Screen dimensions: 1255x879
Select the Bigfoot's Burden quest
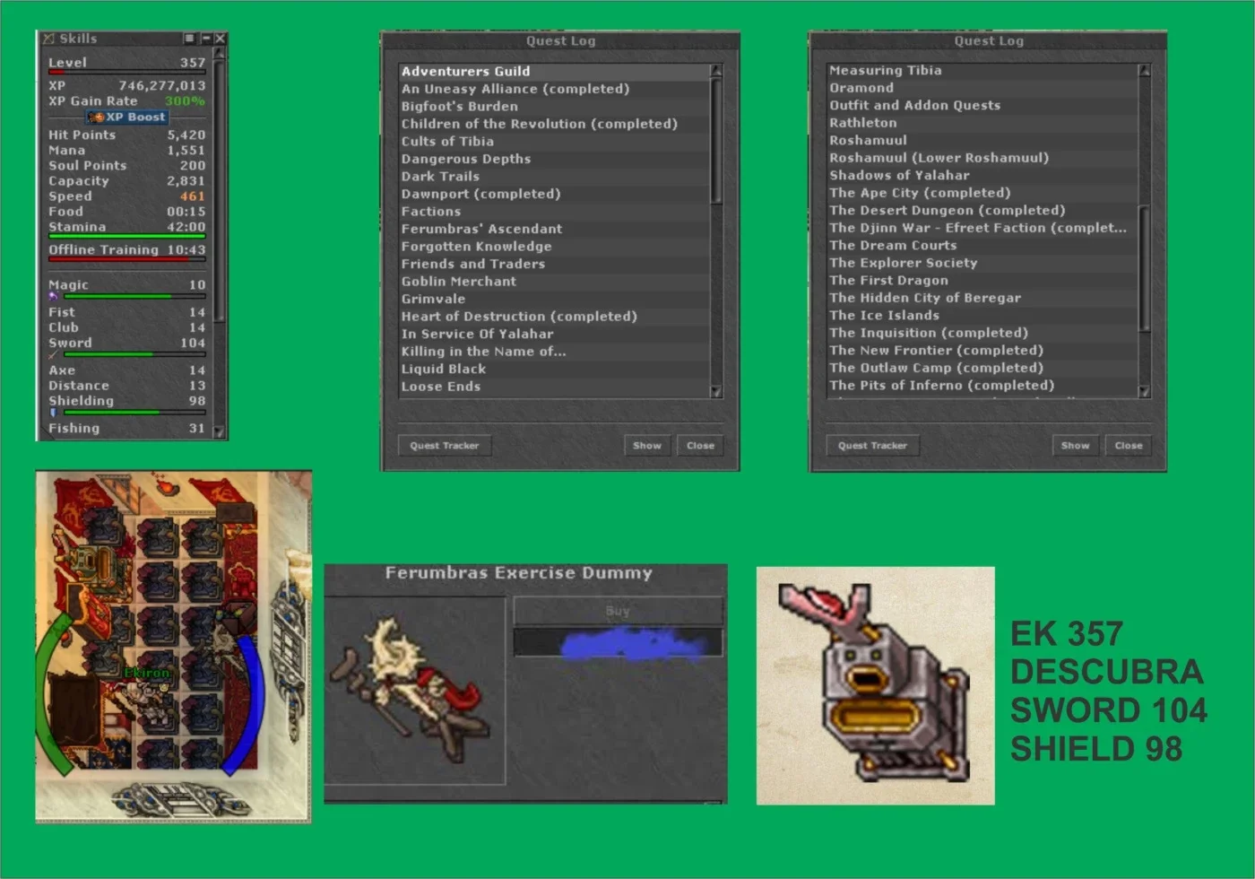[554, 106]
